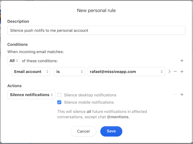Screen dimensions: 193x144
Task: Click the Description text input field
Action: (x=96, y=30)
